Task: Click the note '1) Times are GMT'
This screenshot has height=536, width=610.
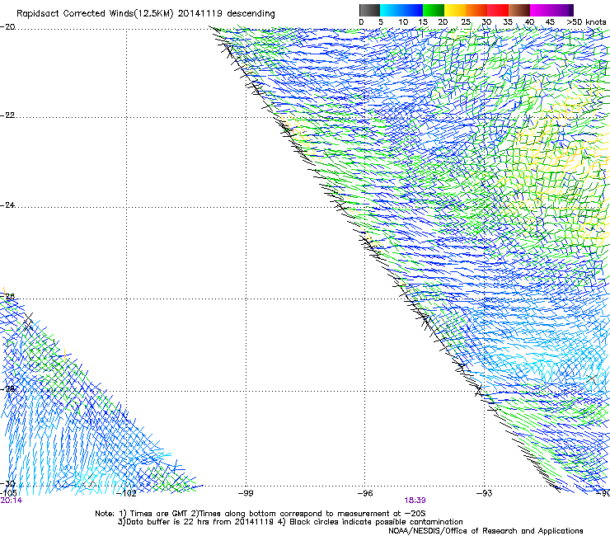Action: coord(154,514)
